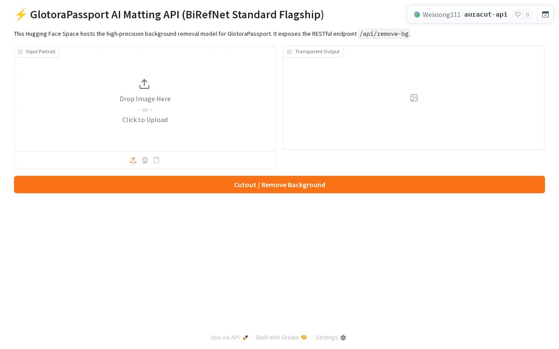This screenshot has width=559, height=349.
Task: Click the 'Click to Upload' text
Action: click(x=145, y=120)
